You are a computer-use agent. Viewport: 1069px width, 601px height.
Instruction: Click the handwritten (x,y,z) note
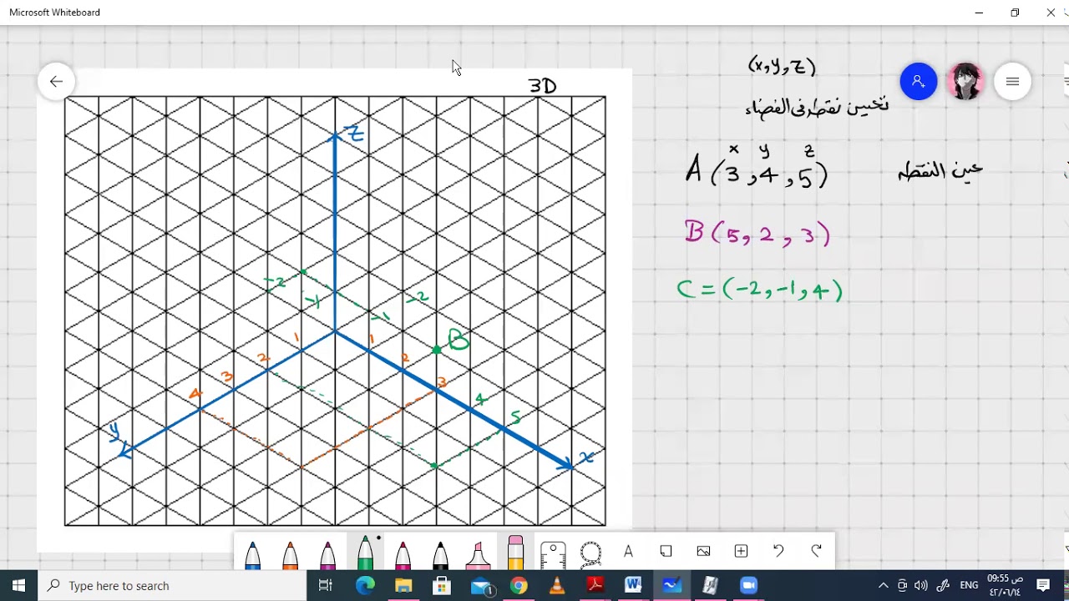point(782,66)
